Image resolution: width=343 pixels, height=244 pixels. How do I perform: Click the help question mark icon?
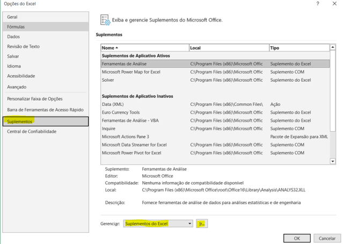click(x=318, y=4)
